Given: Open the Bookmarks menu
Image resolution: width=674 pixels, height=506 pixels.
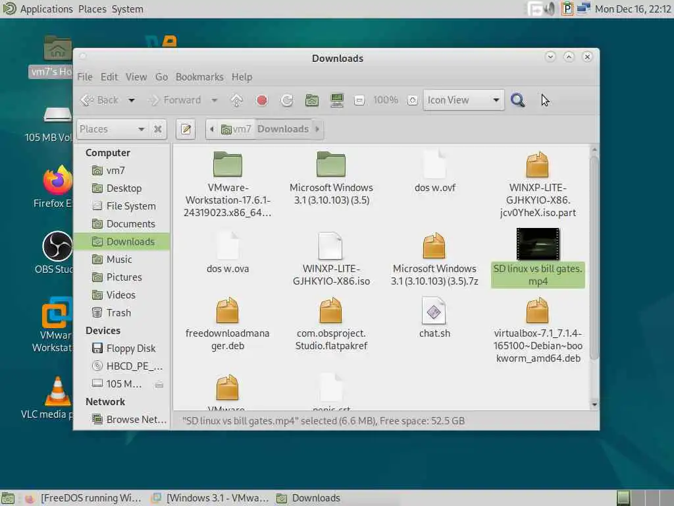Looking at the screenshot, I should click(x=199, y=77).
